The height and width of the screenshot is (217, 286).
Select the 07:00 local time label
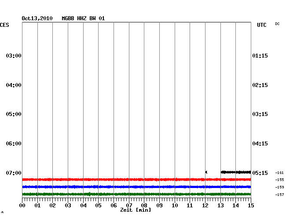click(14, 173)
